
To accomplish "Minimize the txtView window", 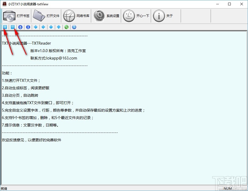I will pos(218,4).
